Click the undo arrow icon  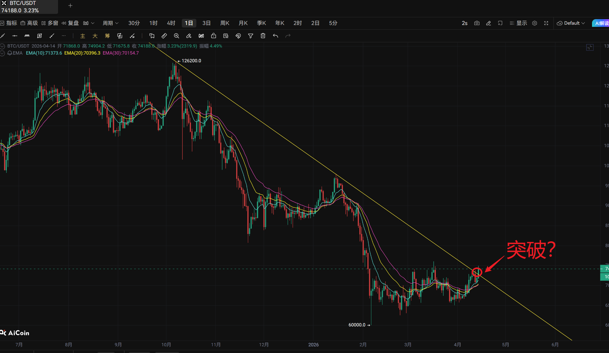[x=275, y=36]
